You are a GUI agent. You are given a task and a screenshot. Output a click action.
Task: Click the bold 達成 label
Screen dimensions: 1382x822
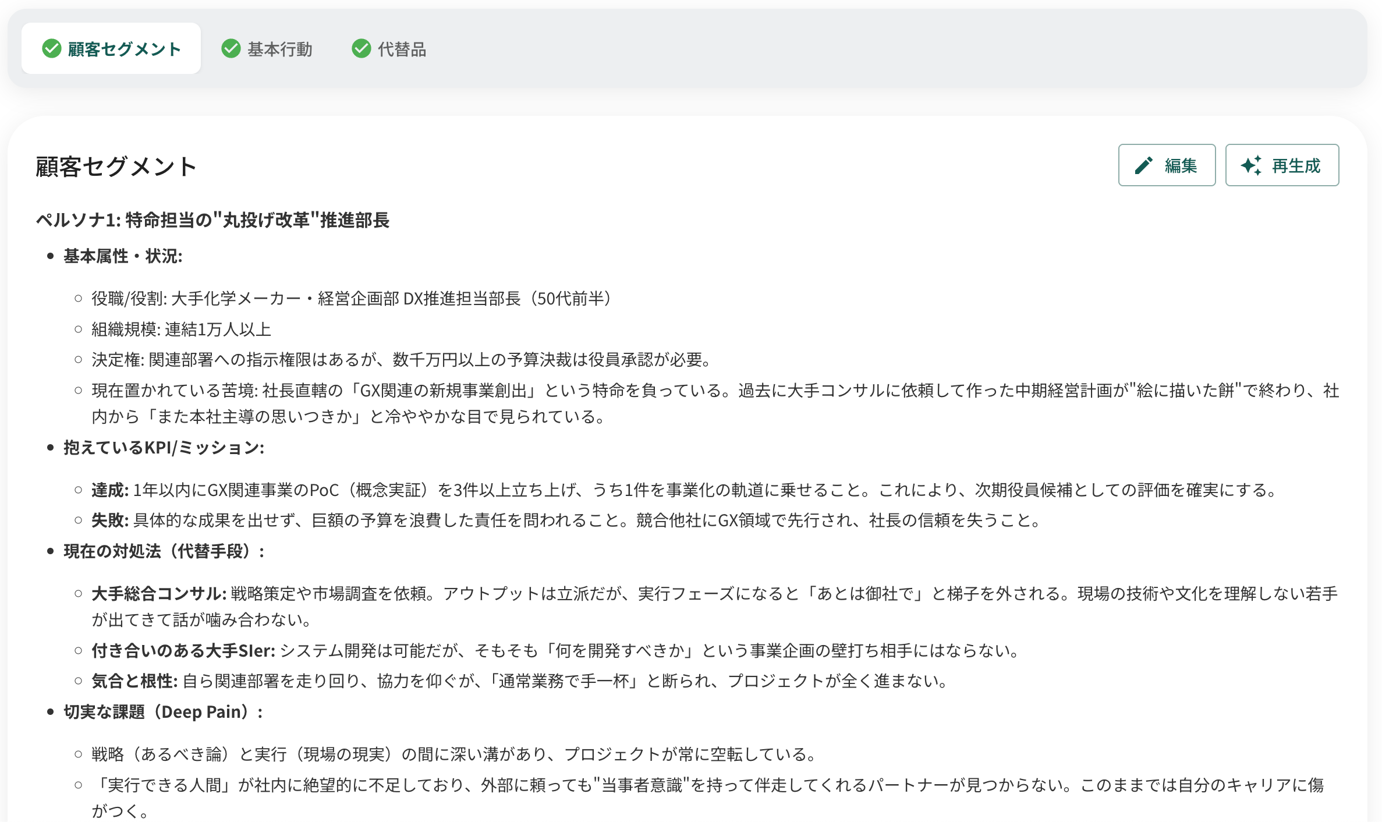tap(109, 490)
